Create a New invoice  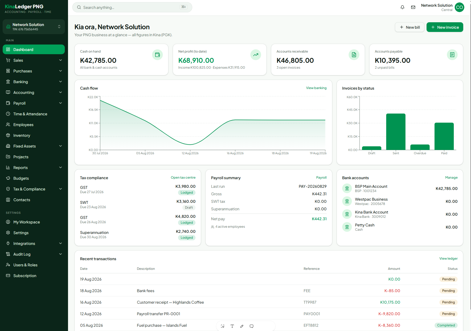coord(445,27)
